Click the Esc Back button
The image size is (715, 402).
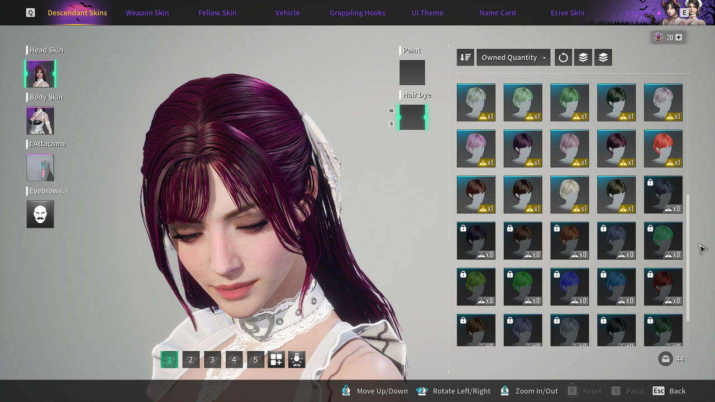click(x=669, y=391)
